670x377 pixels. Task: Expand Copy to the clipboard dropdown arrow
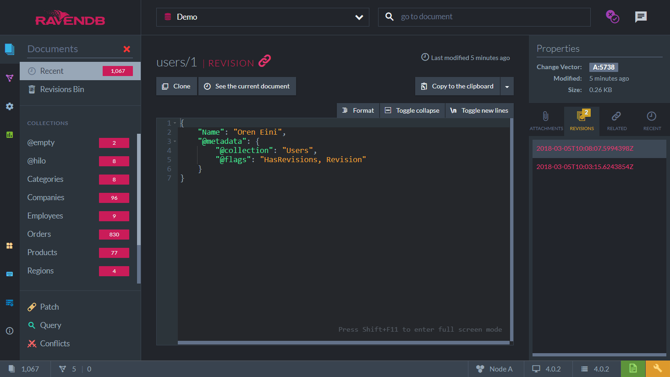[x=507, y=86]
